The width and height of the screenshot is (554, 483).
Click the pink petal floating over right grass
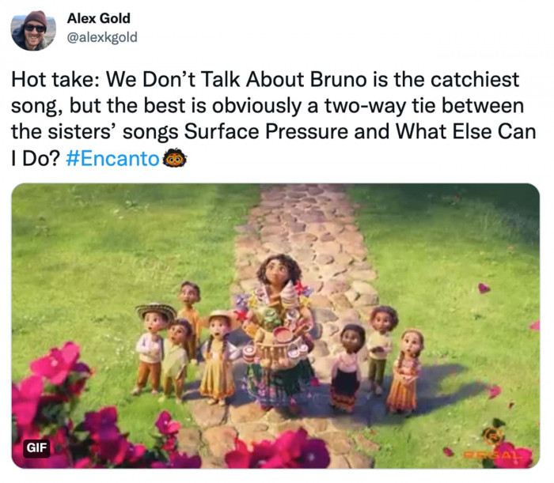coord(484,288)
